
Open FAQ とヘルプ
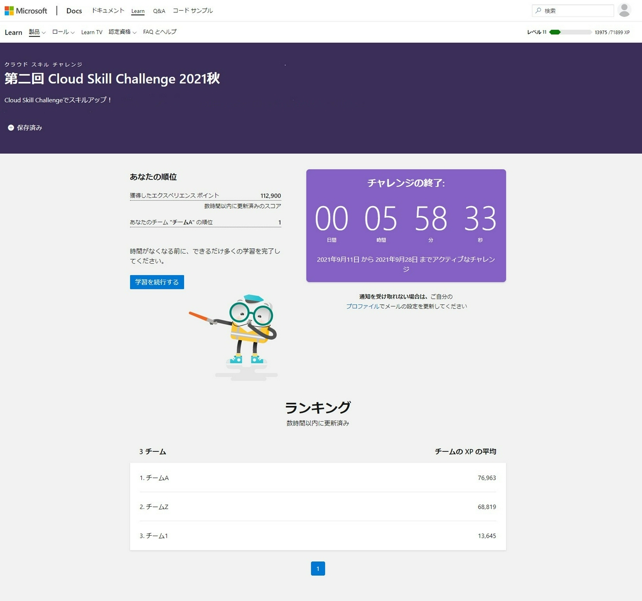coord(159,32)
